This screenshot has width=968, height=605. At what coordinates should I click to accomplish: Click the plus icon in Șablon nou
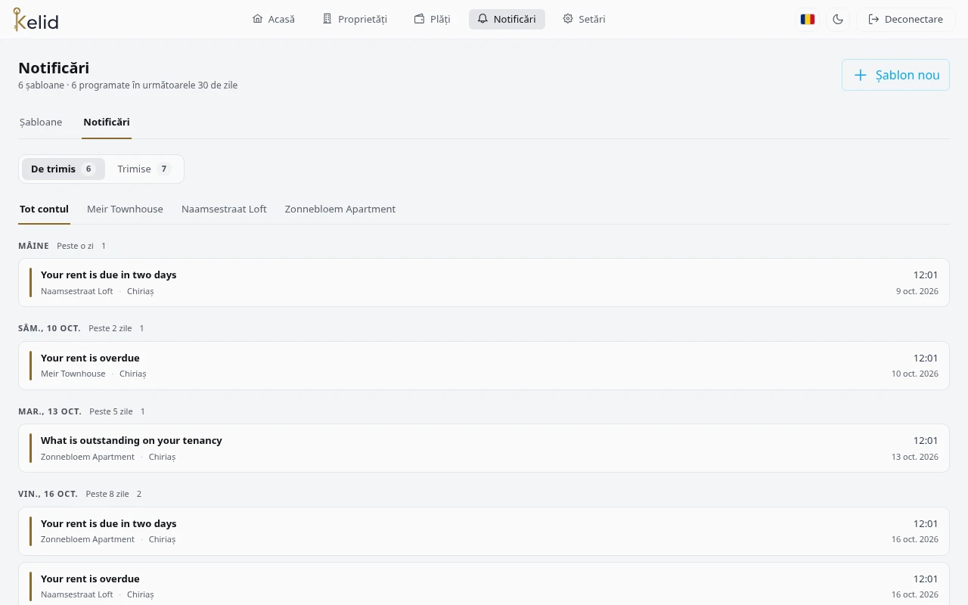point(860,75)
